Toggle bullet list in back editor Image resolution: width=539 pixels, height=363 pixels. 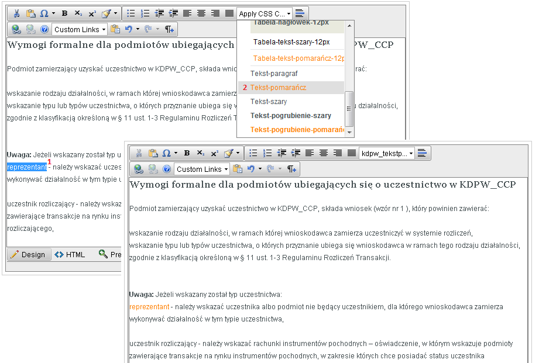131,13
